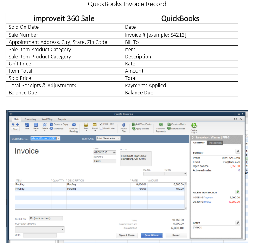
Task: Click the Receive Payments icon
Action: coord(160,125)
